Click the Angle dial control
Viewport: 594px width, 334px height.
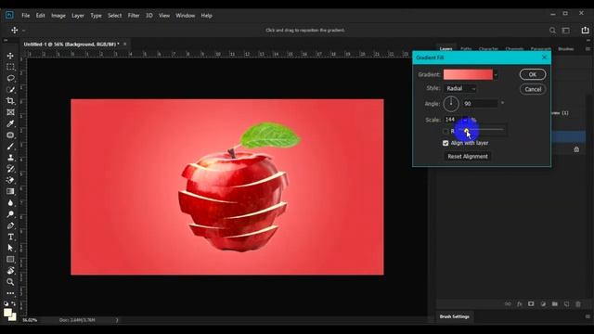coord(451,104)
